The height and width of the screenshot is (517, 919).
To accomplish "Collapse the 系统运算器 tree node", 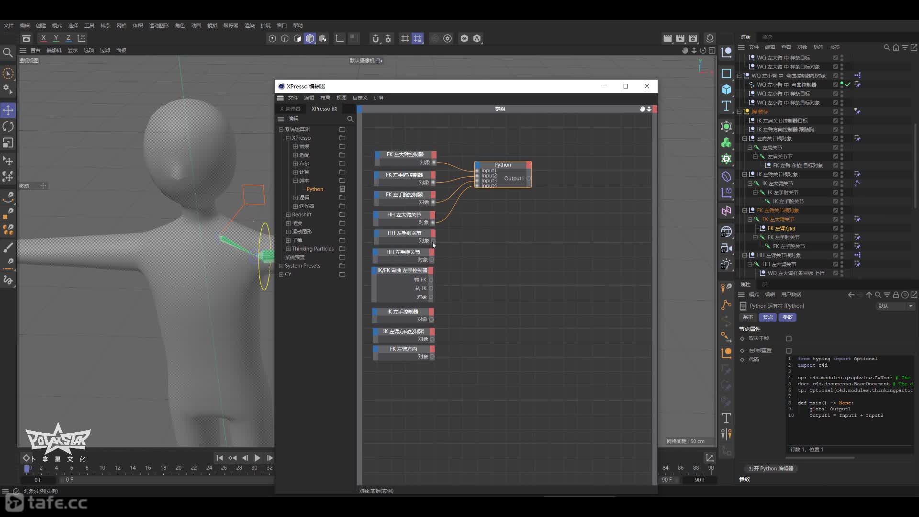I will click(281, 129).
